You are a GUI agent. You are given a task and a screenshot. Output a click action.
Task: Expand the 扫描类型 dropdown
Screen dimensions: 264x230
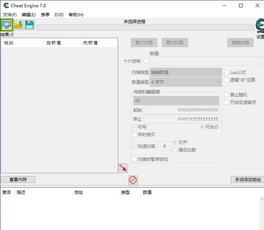click(186, 72)
